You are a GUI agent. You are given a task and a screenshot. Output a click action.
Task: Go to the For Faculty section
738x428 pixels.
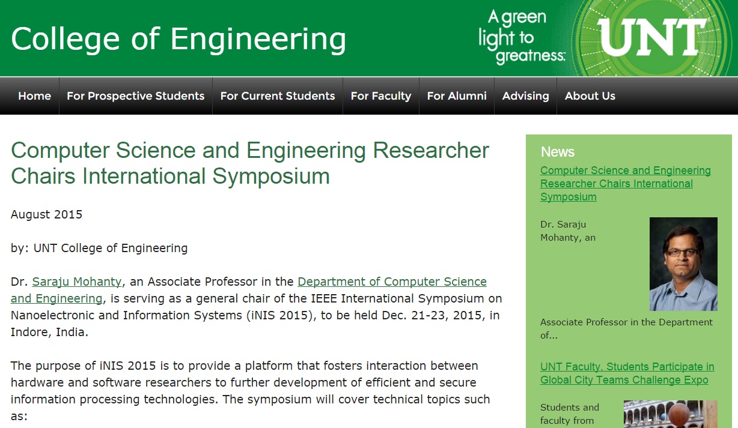tap(381, 96)
